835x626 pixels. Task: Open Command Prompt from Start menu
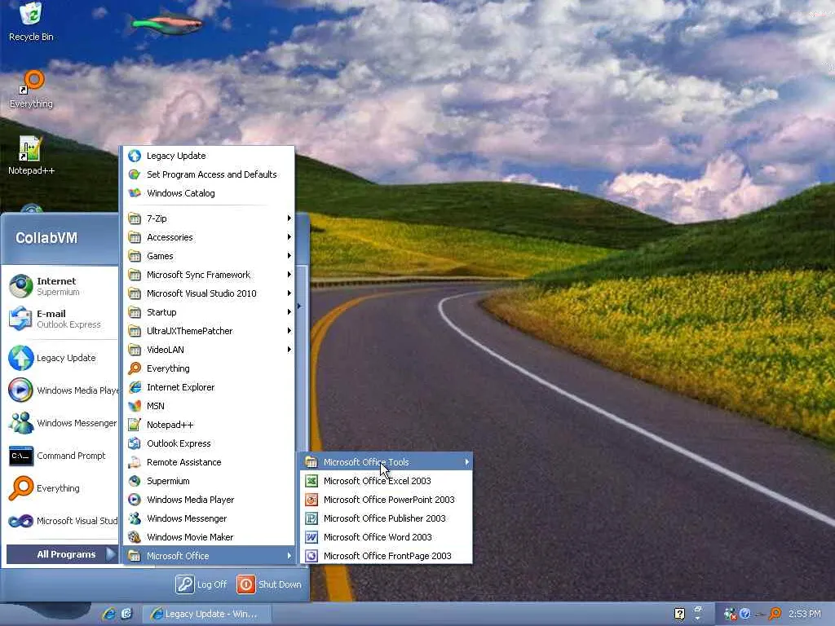pyautogui.click(x=61, y=456)
